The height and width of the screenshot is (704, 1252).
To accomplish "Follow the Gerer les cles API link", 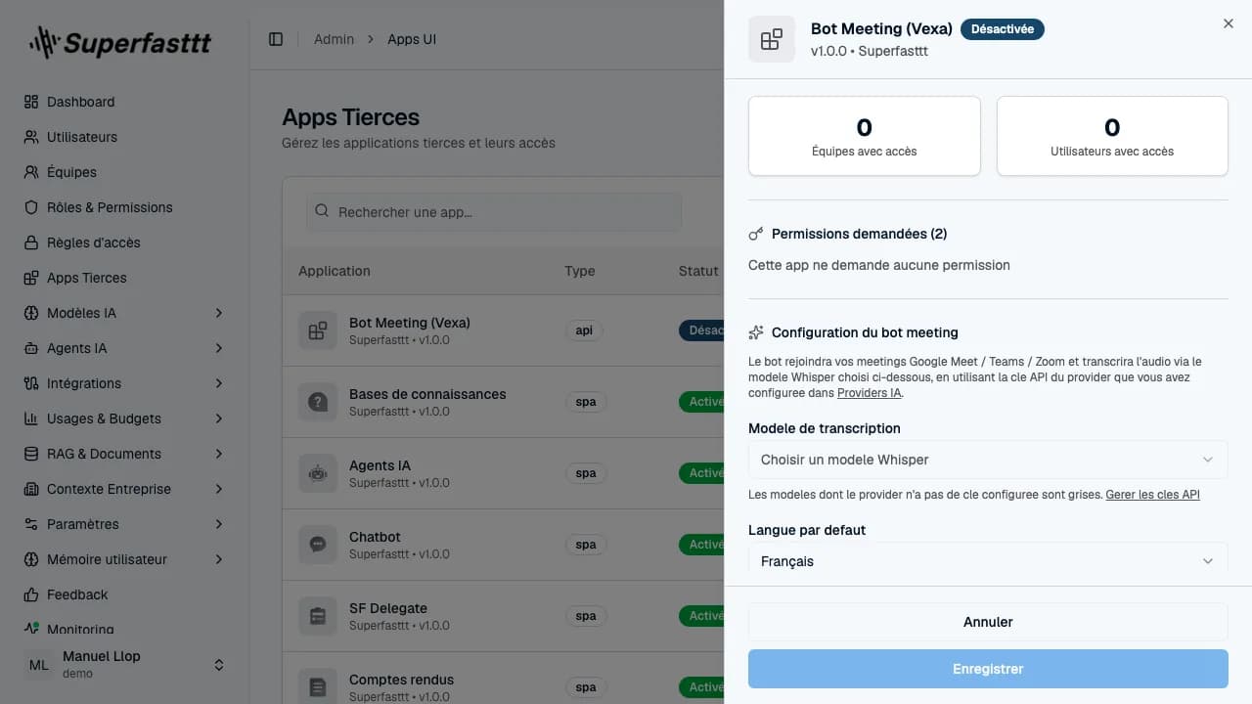I will click(x=1152, y=495).
